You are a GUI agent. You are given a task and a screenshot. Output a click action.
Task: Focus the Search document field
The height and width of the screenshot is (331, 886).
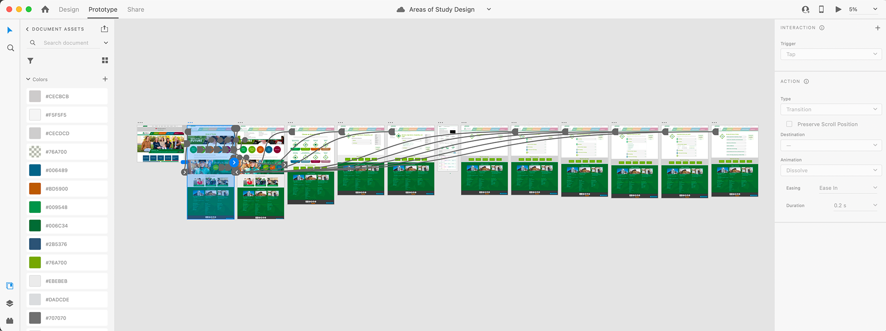coord(66,43)
